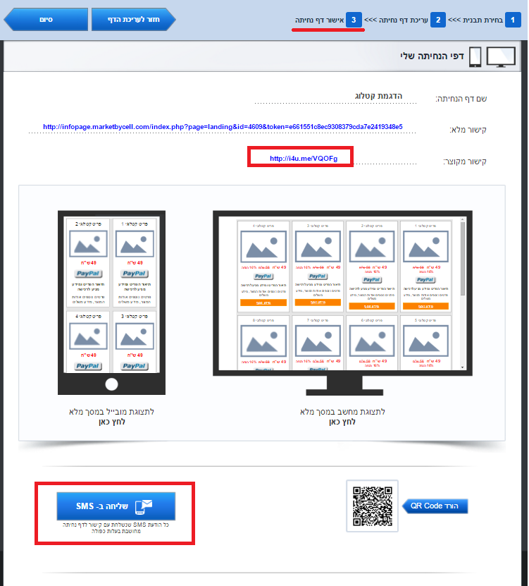
Task: Click the step 2 number badge
Action: coord(438,19)
